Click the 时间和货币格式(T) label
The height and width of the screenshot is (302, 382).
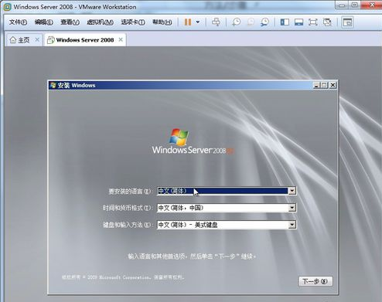click(127, 208)
